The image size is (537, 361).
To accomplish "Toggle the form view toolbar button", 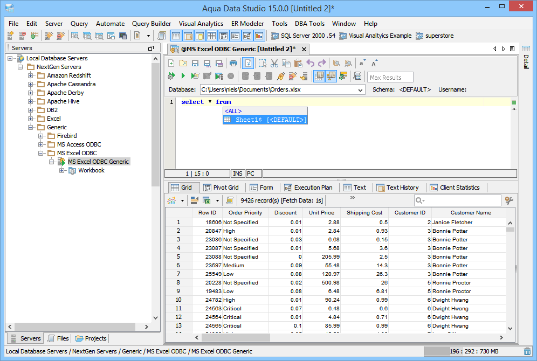I will (235, 36).
